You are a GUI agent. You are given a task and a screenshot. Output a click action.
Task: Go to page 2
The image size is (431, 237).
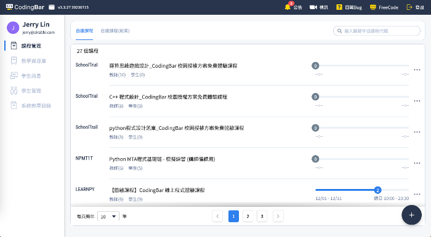click(248, 216)
